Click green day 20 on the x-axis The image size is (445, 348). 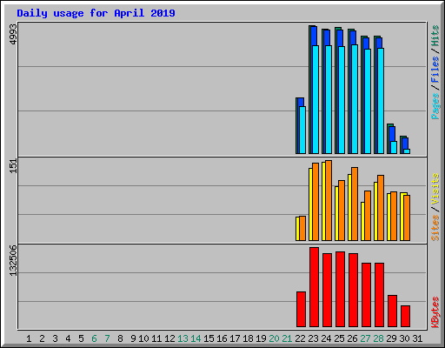pos(274,338)
